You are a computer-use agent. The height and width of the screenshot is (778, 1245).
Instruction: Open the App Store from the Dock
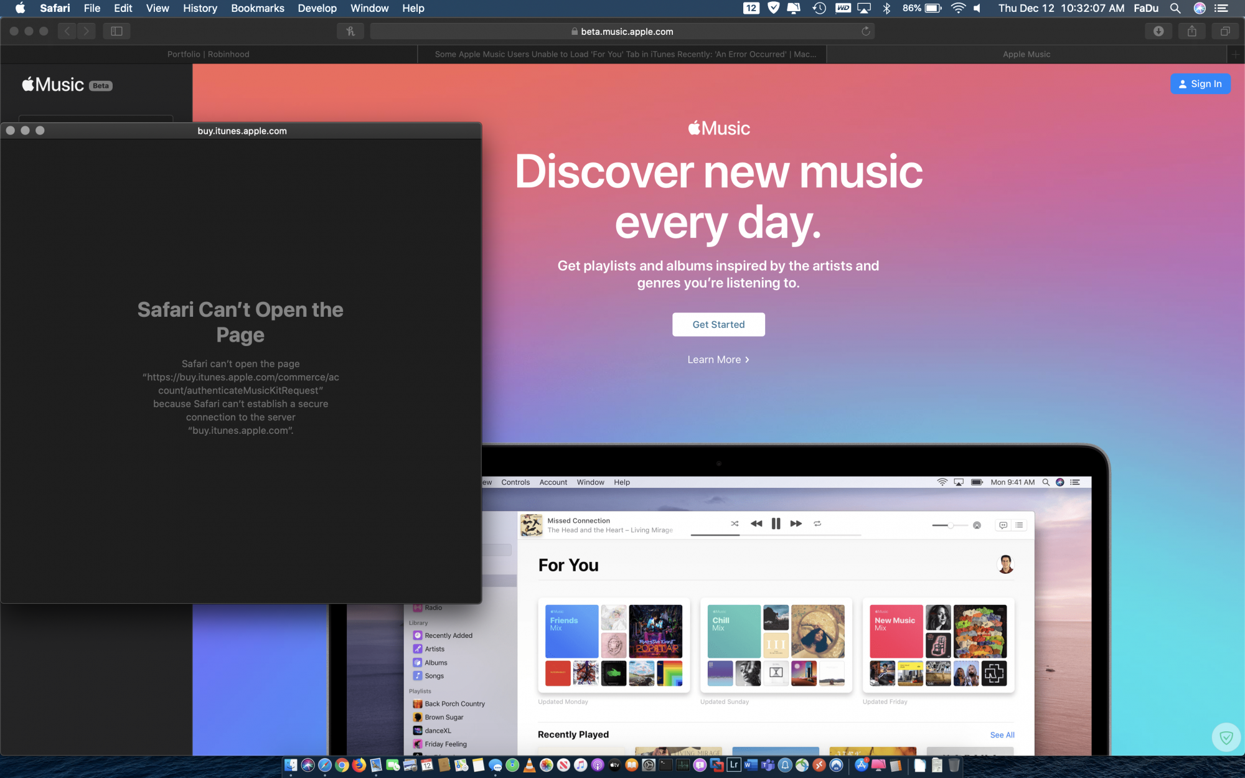tap(862, 766)
